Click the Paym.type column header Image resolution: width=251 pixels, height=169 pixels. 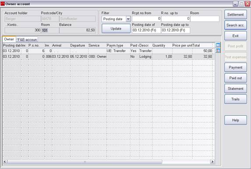point(118,45)
